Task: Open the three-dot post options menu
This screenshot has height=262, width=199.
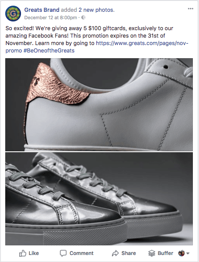Action: [191, 9]
